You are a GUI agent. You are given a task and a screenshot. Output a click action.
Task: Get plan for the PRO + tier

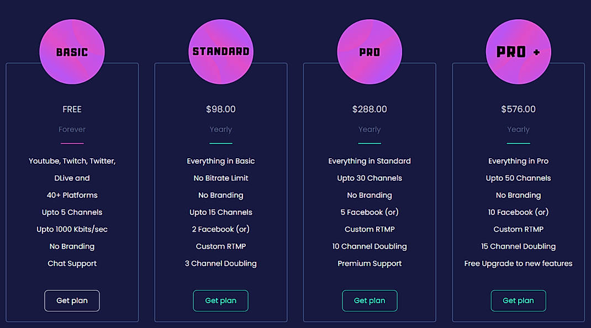click(x=518, y=300)
